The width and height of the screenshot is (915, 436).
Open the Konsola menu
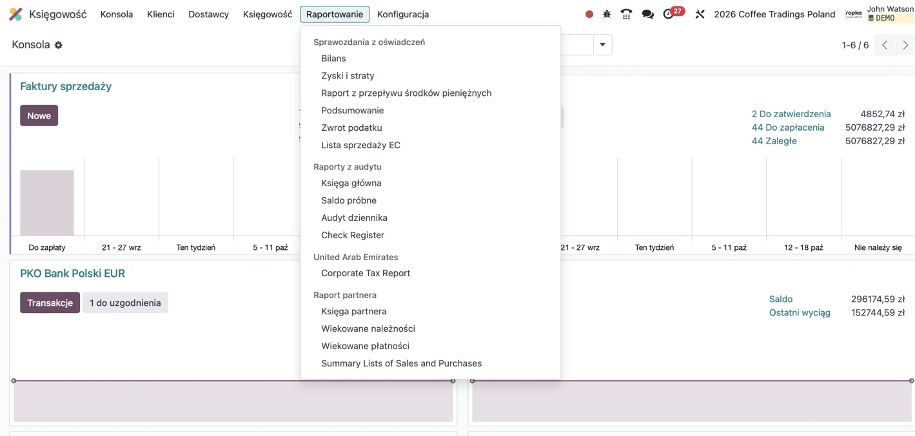pyautogui.click(x=117, y=14)
